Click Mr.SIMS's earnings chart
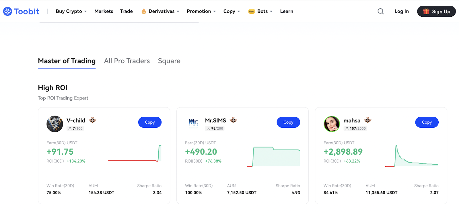Screen dimensions: 459x218 273,156
